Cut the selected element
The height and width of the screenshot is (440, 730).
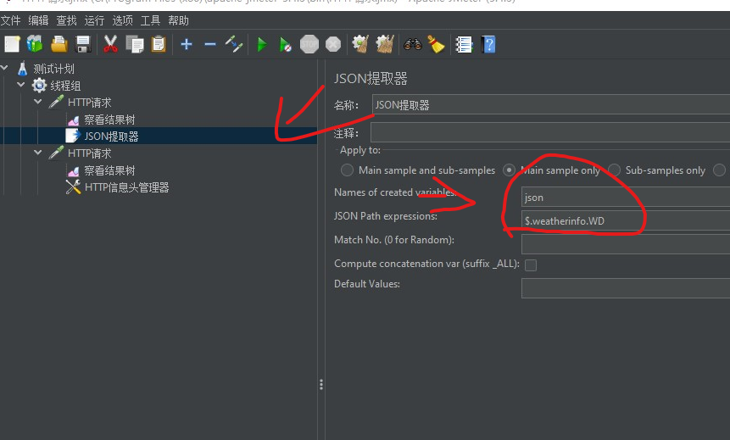tap(110, 45)
